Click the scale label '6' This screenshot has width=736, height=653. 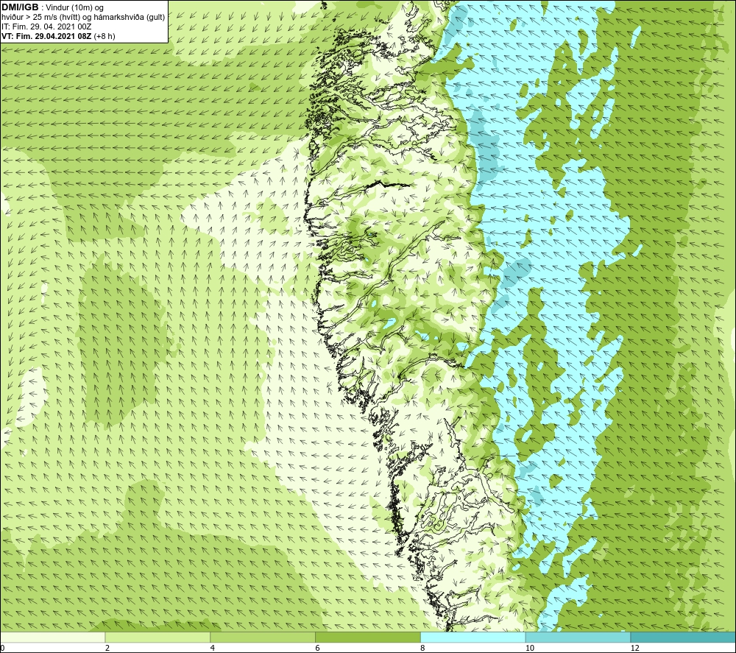click(318, 648)
